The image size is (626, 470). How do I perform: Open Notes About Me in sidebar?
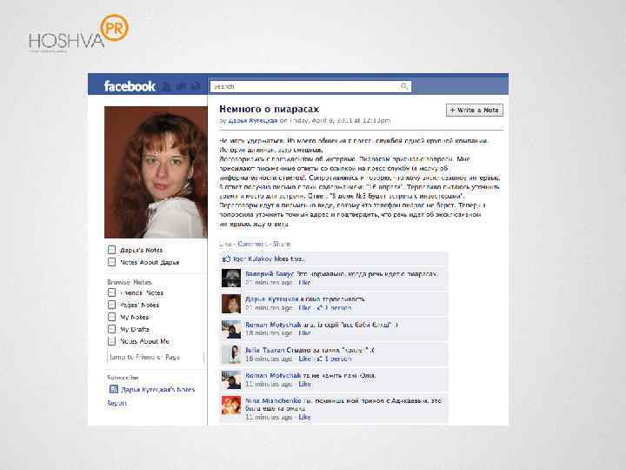pos(144,341)
